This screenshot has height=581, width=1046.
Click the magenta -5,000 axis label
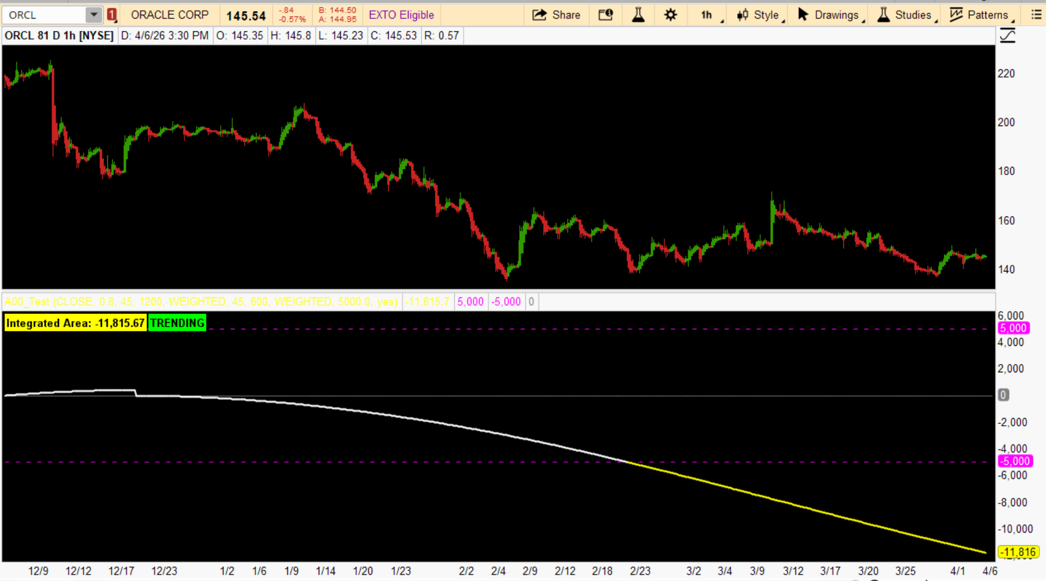click(x=1015, y=461)
